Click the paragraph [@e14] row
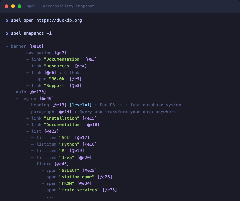This screenshot has height=201, width=240. click(x=101, y=112)
